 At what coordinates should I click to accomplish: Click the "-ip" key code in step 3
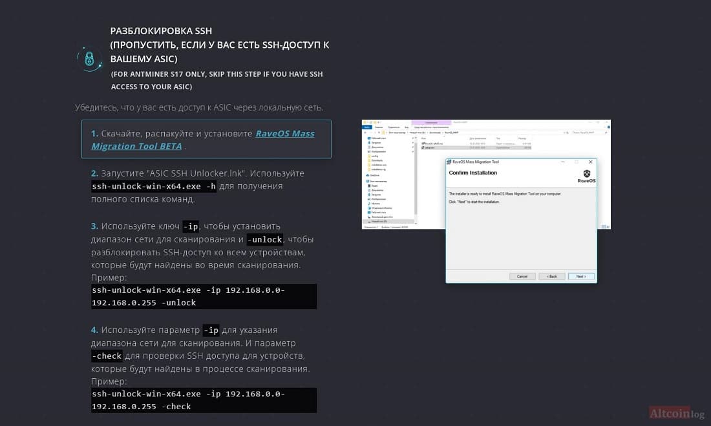[191, 226]
